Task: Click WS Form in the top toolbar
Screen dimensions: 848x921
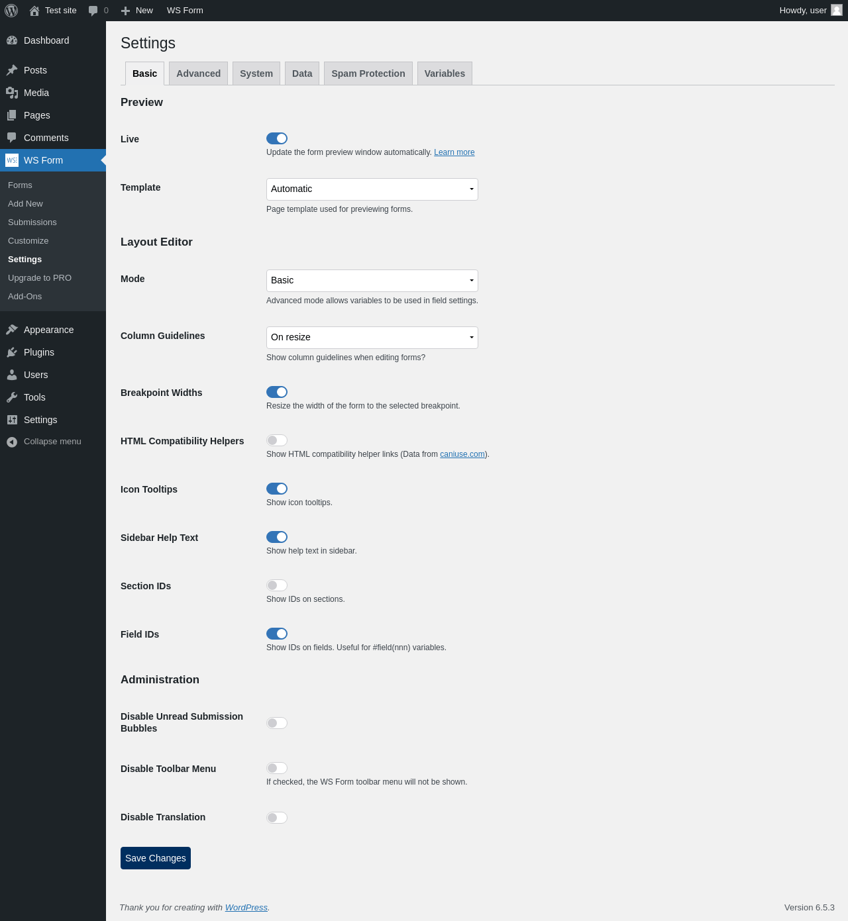Action: point(185,11)
